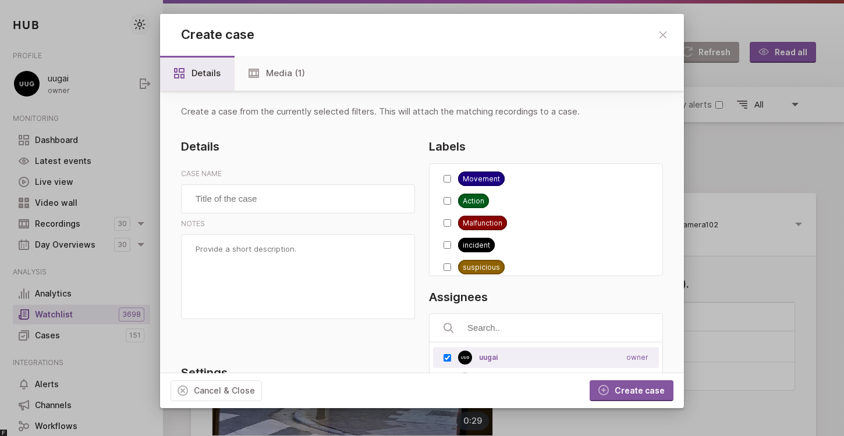Click the Create case button

[x=632, y=391]
